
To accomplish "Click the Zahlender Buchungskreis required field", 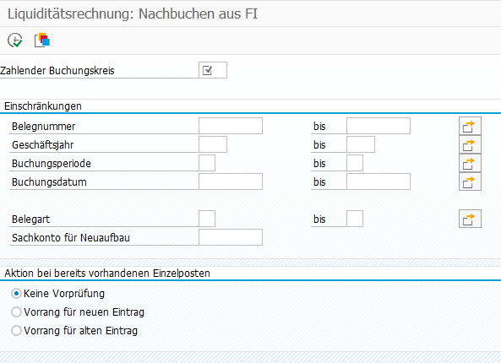I will [x=213, y=70].
